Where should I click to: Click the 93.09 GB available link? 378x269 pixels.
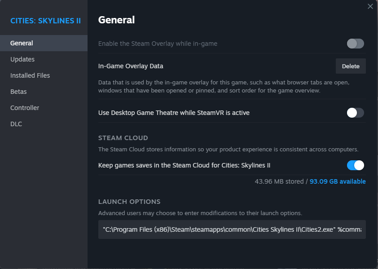tap(338, 181)
